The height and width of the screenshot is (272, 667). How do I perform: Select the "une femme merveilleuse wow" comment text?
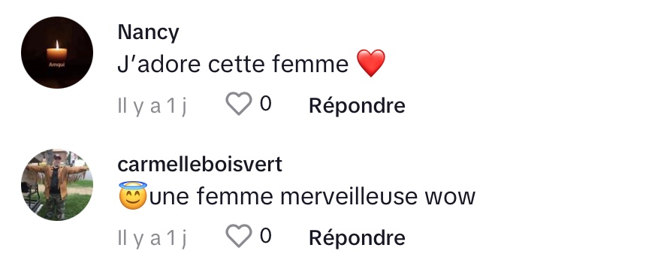coord(312,196)
